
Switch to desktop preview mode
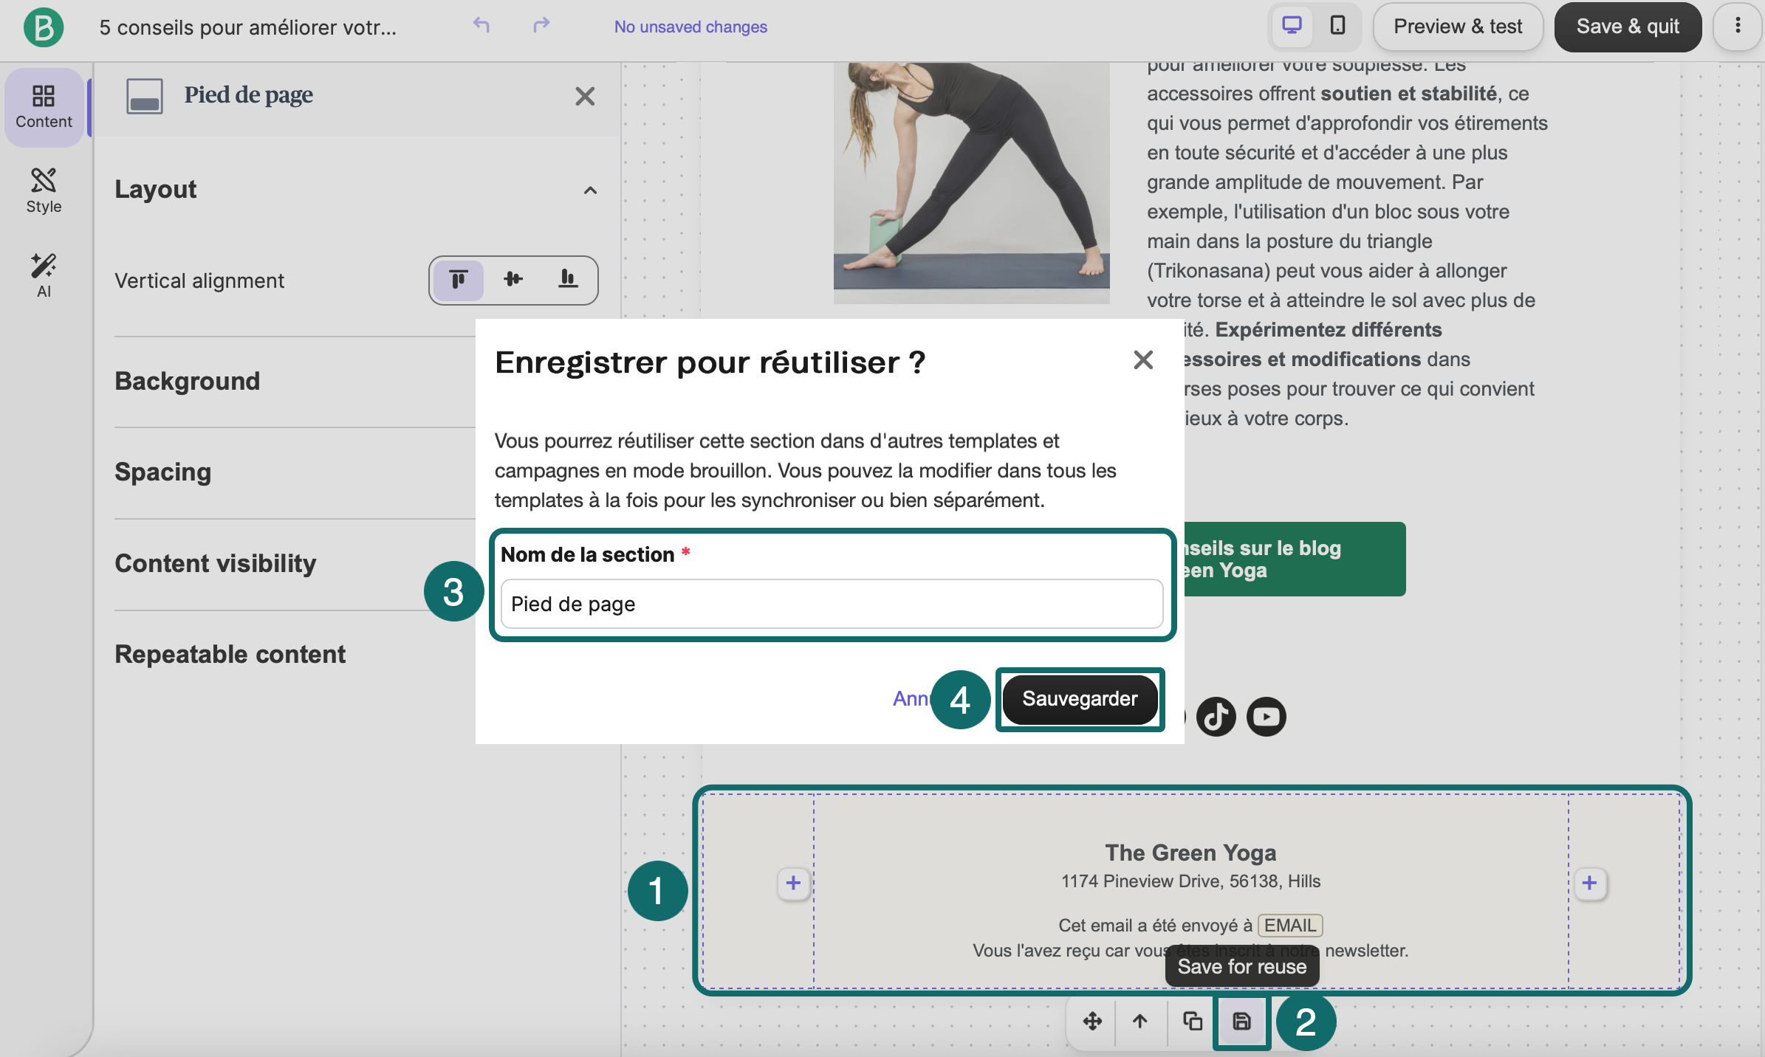tap(1292, 26)
